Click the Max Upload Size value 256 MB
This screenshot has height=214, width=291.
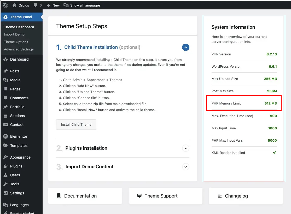[x=270, y=79]
